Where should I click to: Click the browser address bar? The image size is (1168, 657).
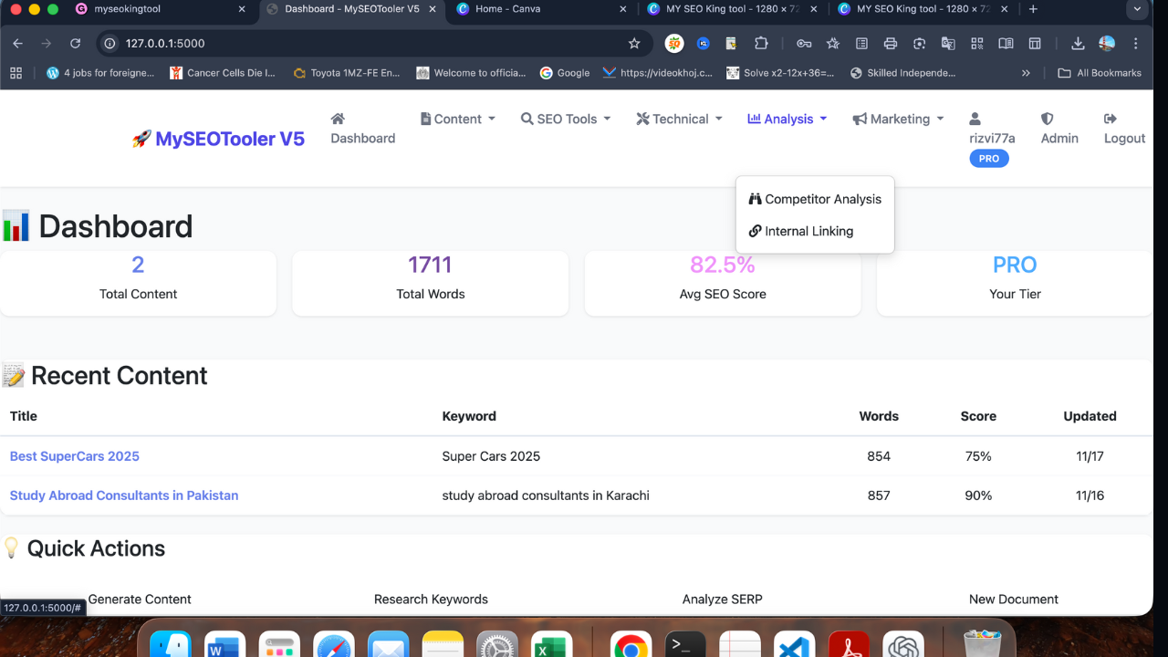274,43
